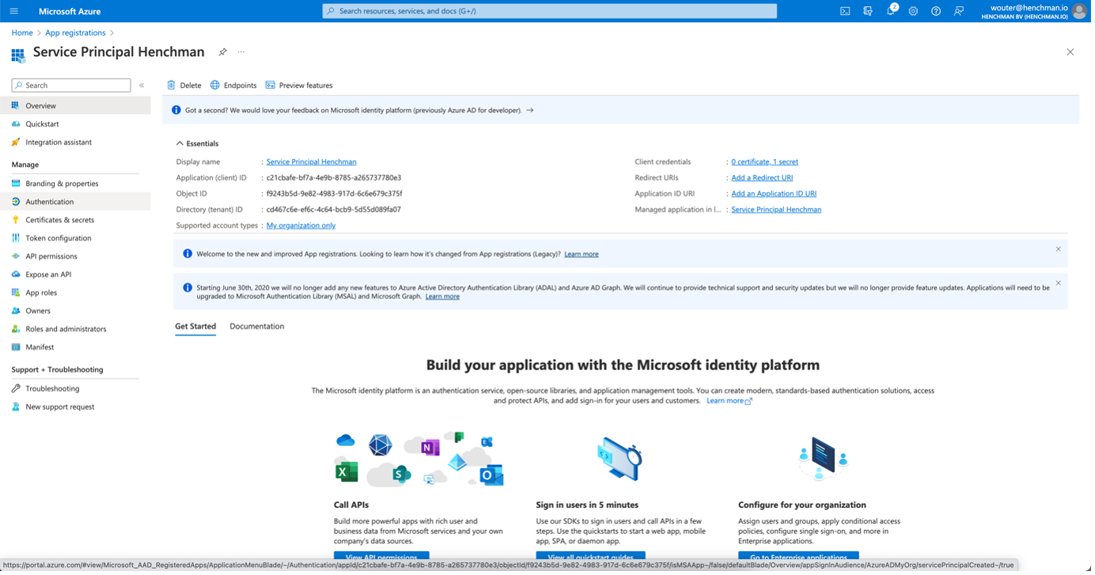This screenshot has width=1095, height=575.
Task: Open Endpoints from the toolbar
Action: point(234,85)
